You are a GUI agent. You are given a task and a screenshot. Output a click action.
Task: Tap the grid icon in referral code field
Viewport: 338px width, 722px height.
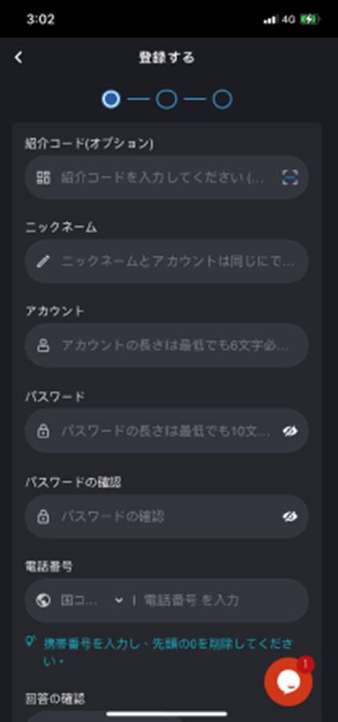click(43, 177)
